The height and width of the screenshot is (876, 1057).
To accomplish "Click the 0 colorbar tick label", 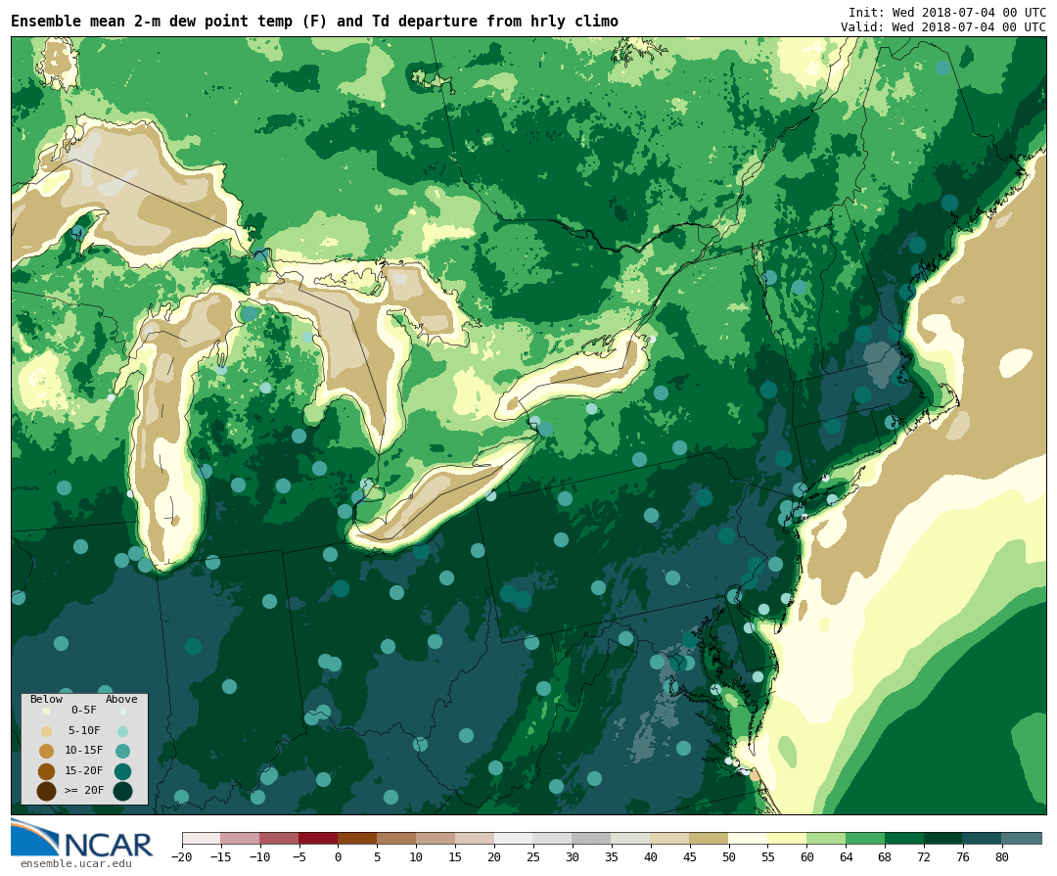I will pyautogui.click(x=338, y=857).
